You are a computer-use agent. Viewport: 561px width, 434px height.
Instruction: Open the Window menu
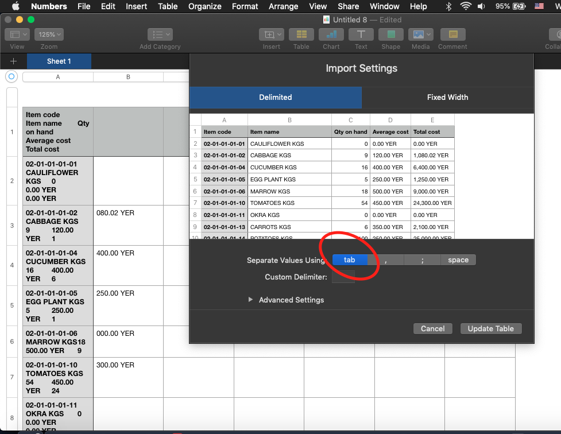[384, 6]
